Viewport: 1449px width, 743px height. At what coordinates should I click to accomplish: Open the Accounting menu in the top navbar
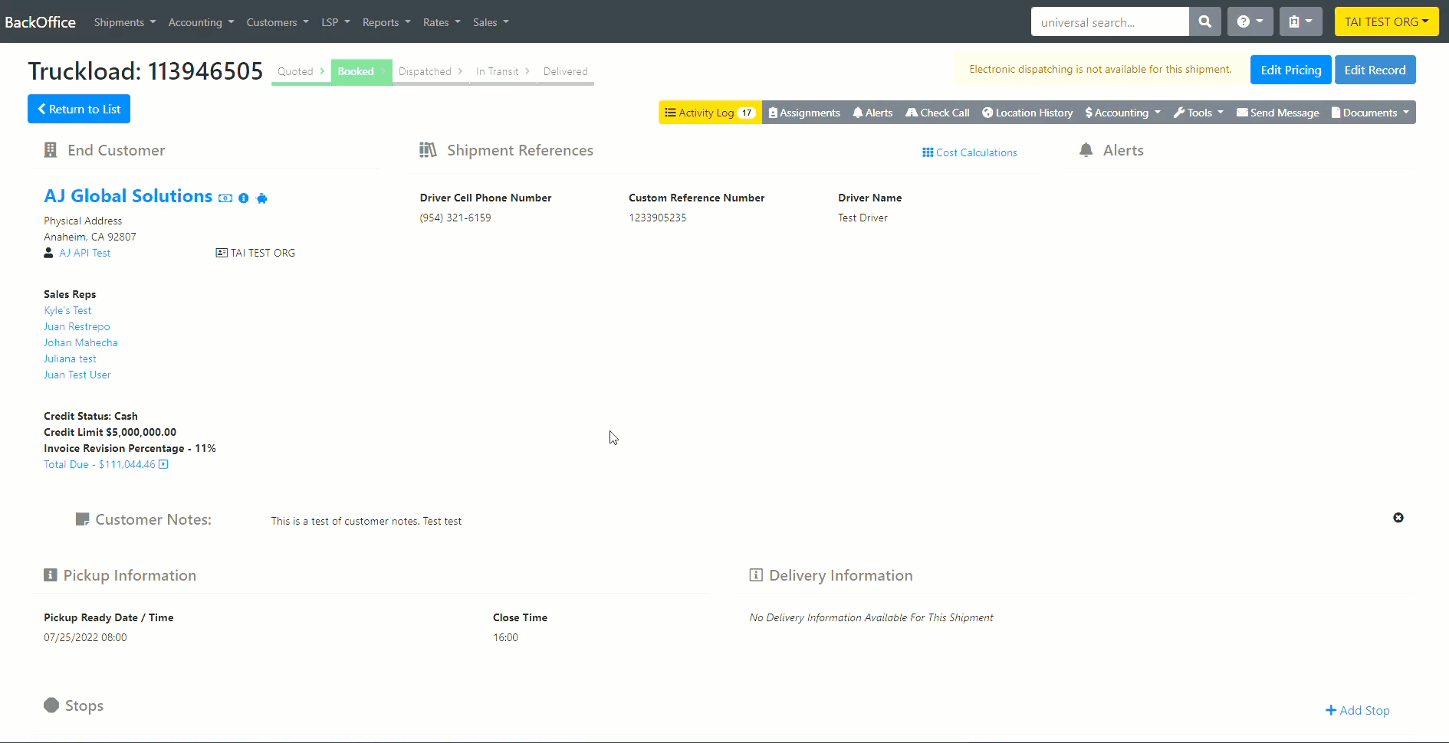tap(201, 22)
